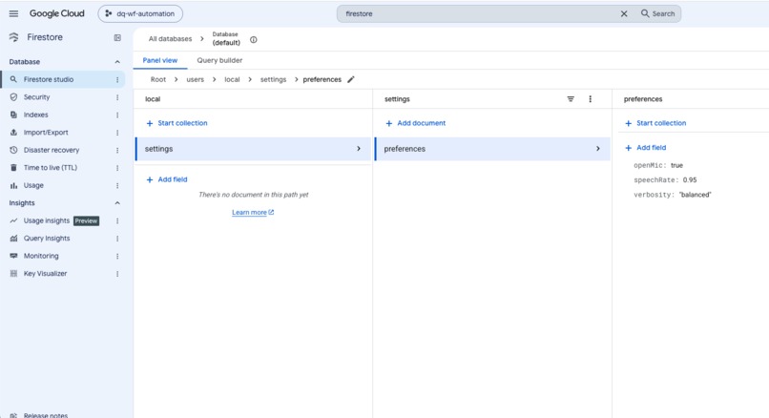Click into the firestore search field
Image resolution: width=769 pixels, height=418 pixels.
[478, 13]
